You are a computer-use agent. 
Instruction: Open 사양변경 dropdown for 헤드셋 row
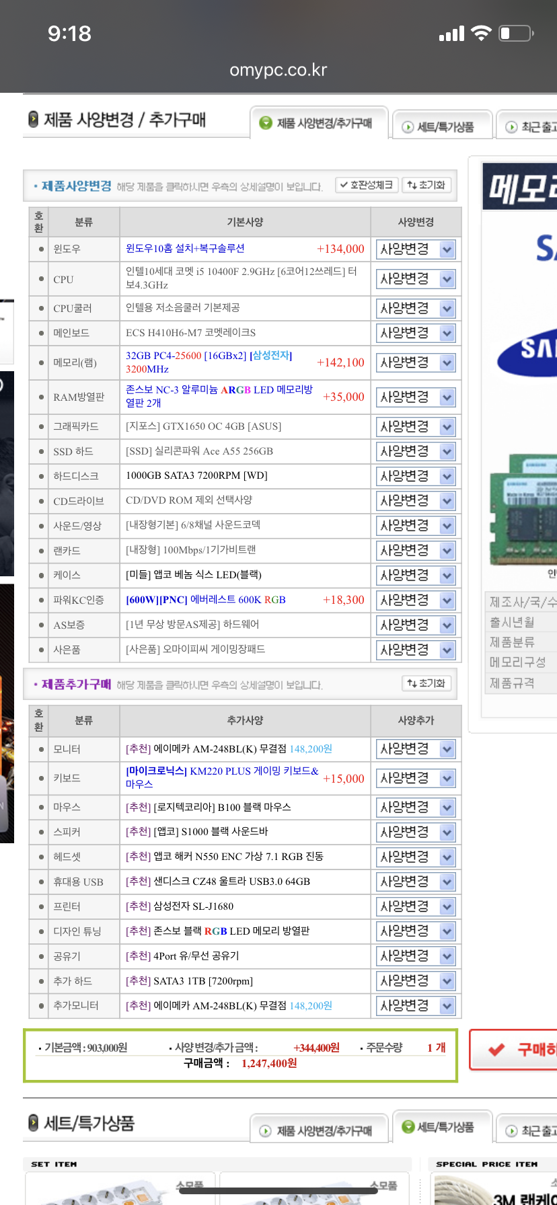click(x=416, y=857)
